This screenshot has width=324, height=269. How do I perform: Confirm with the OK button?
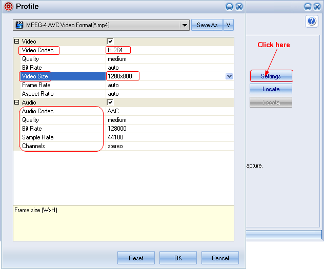[178, 258]
